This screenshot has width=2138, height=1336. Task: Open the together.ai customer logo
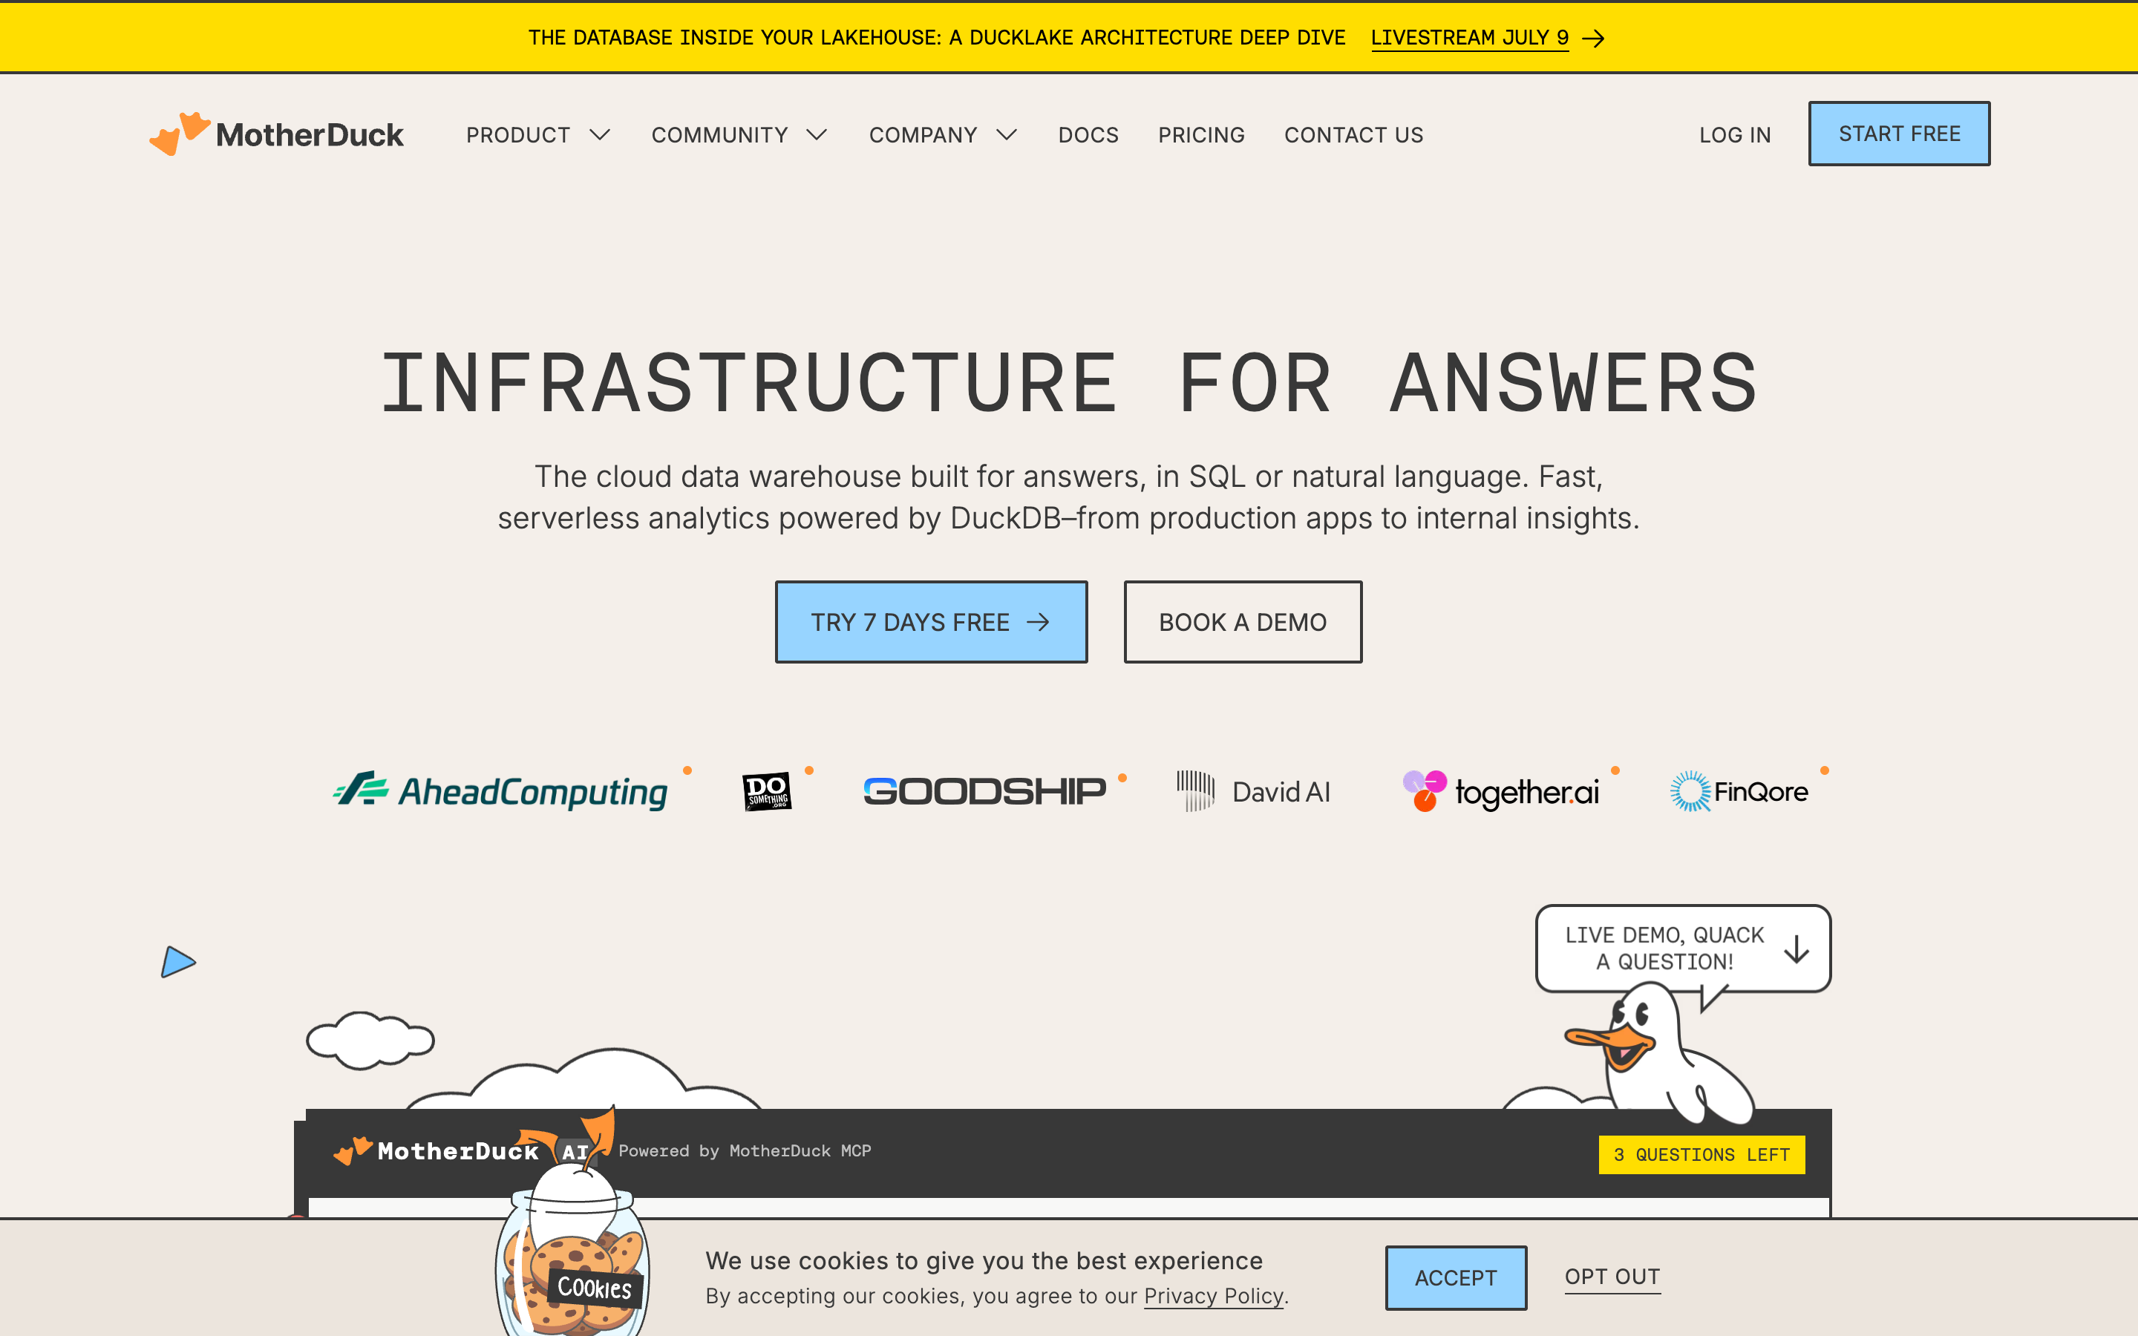[1501, 790]
